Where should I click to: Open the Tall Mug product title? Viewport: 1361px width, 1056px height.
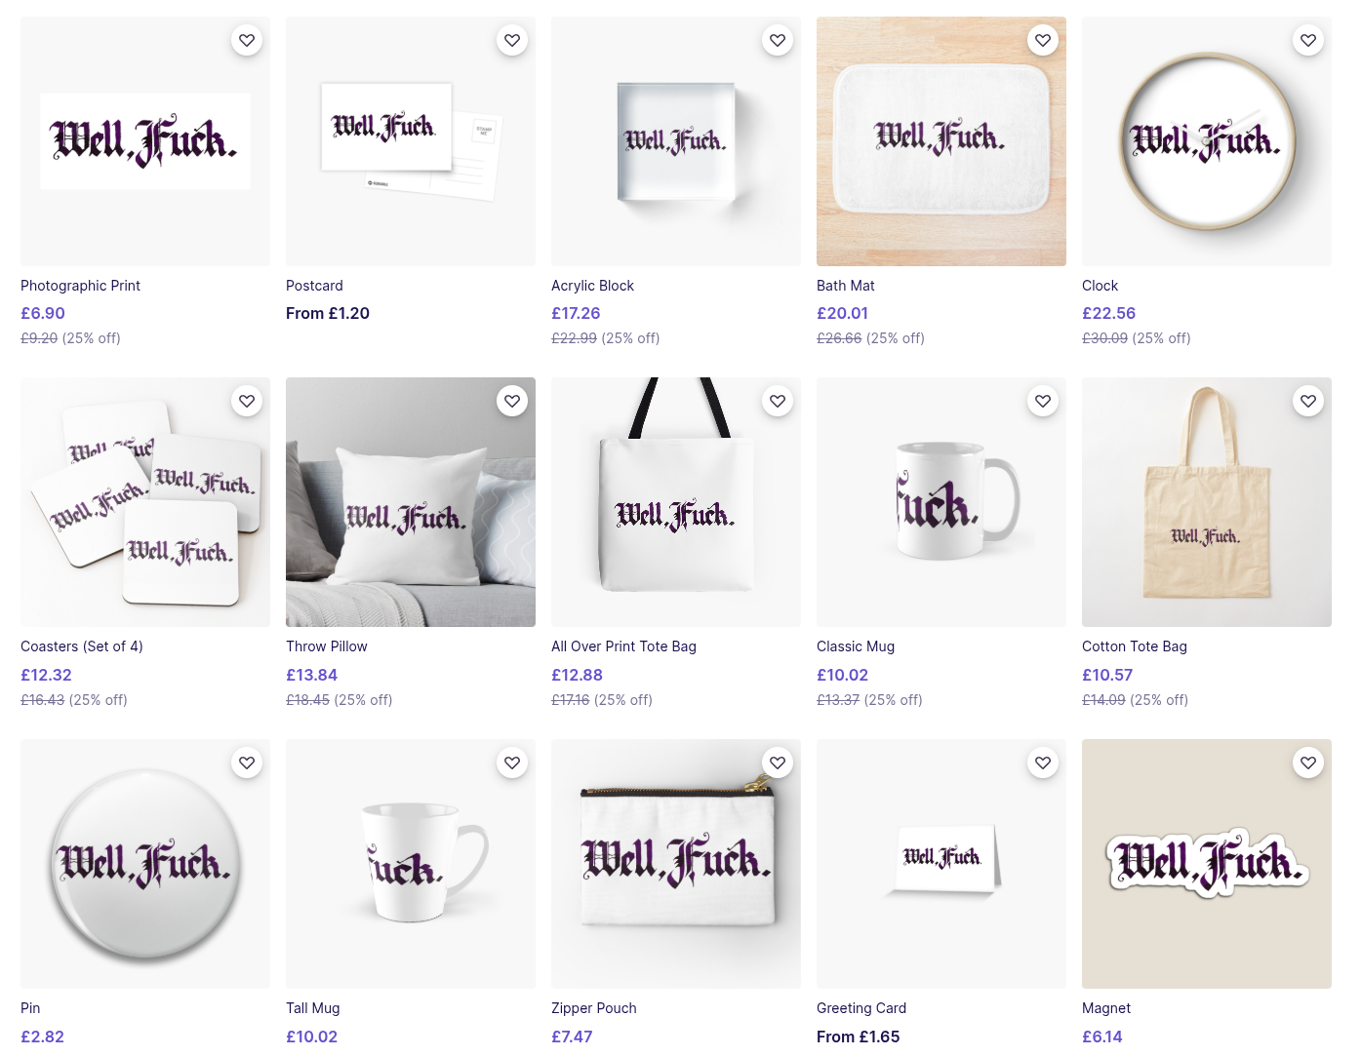pyautogui.click(x=313, y=1008)
